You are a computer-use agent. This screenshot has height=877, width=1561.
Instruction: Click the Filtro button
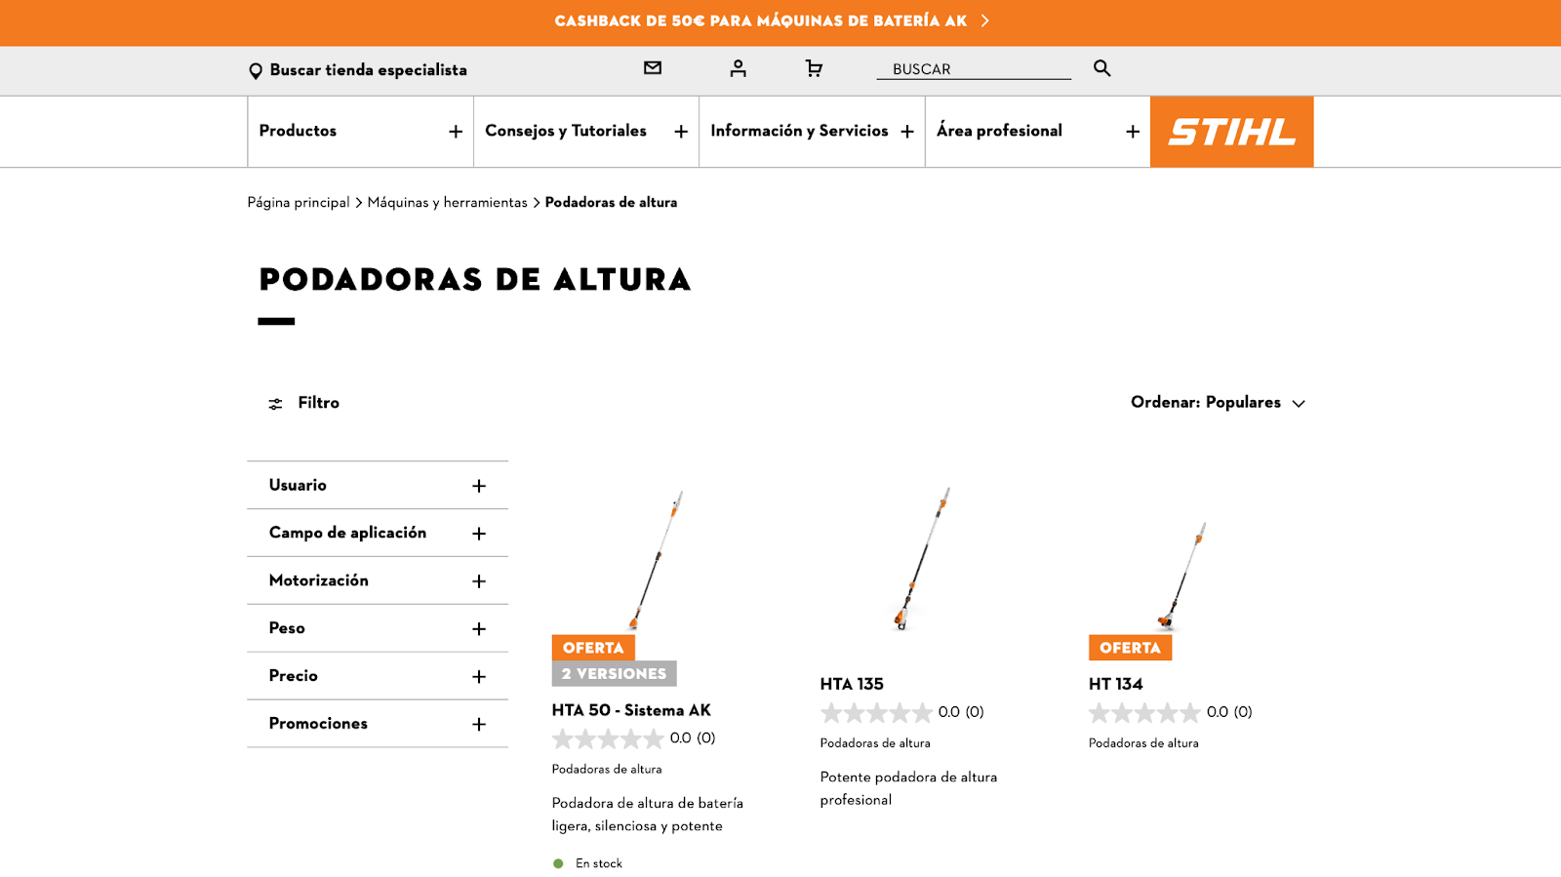point(303,403)
